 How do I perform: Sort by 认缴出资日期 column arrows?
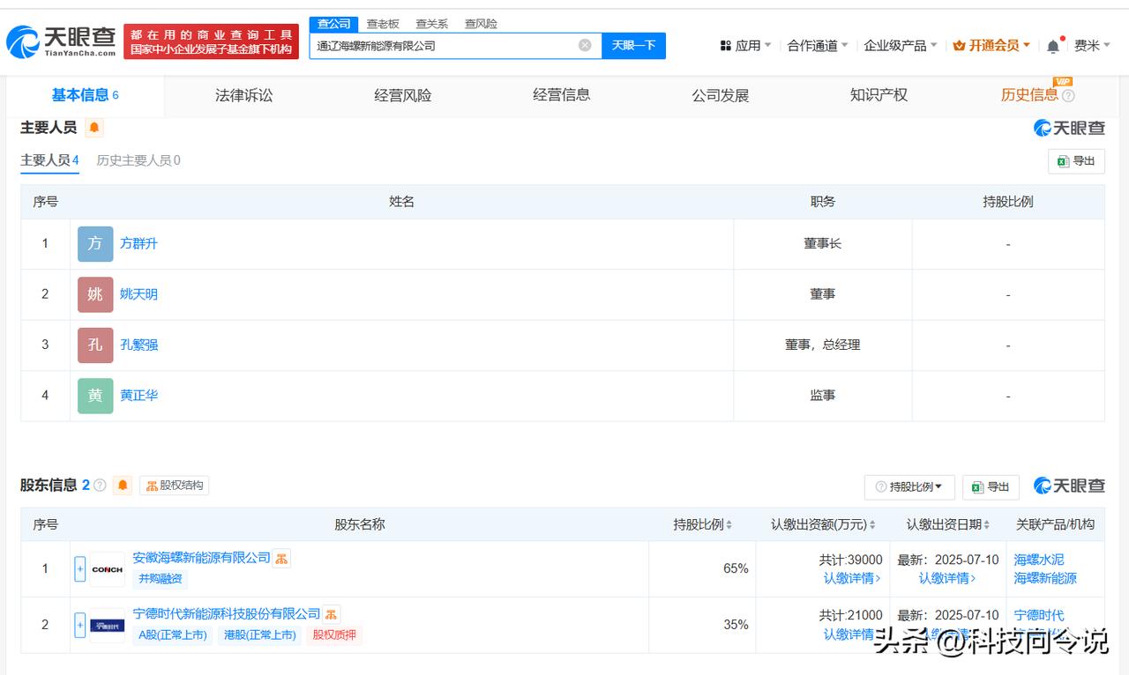[x=986, y=524]
